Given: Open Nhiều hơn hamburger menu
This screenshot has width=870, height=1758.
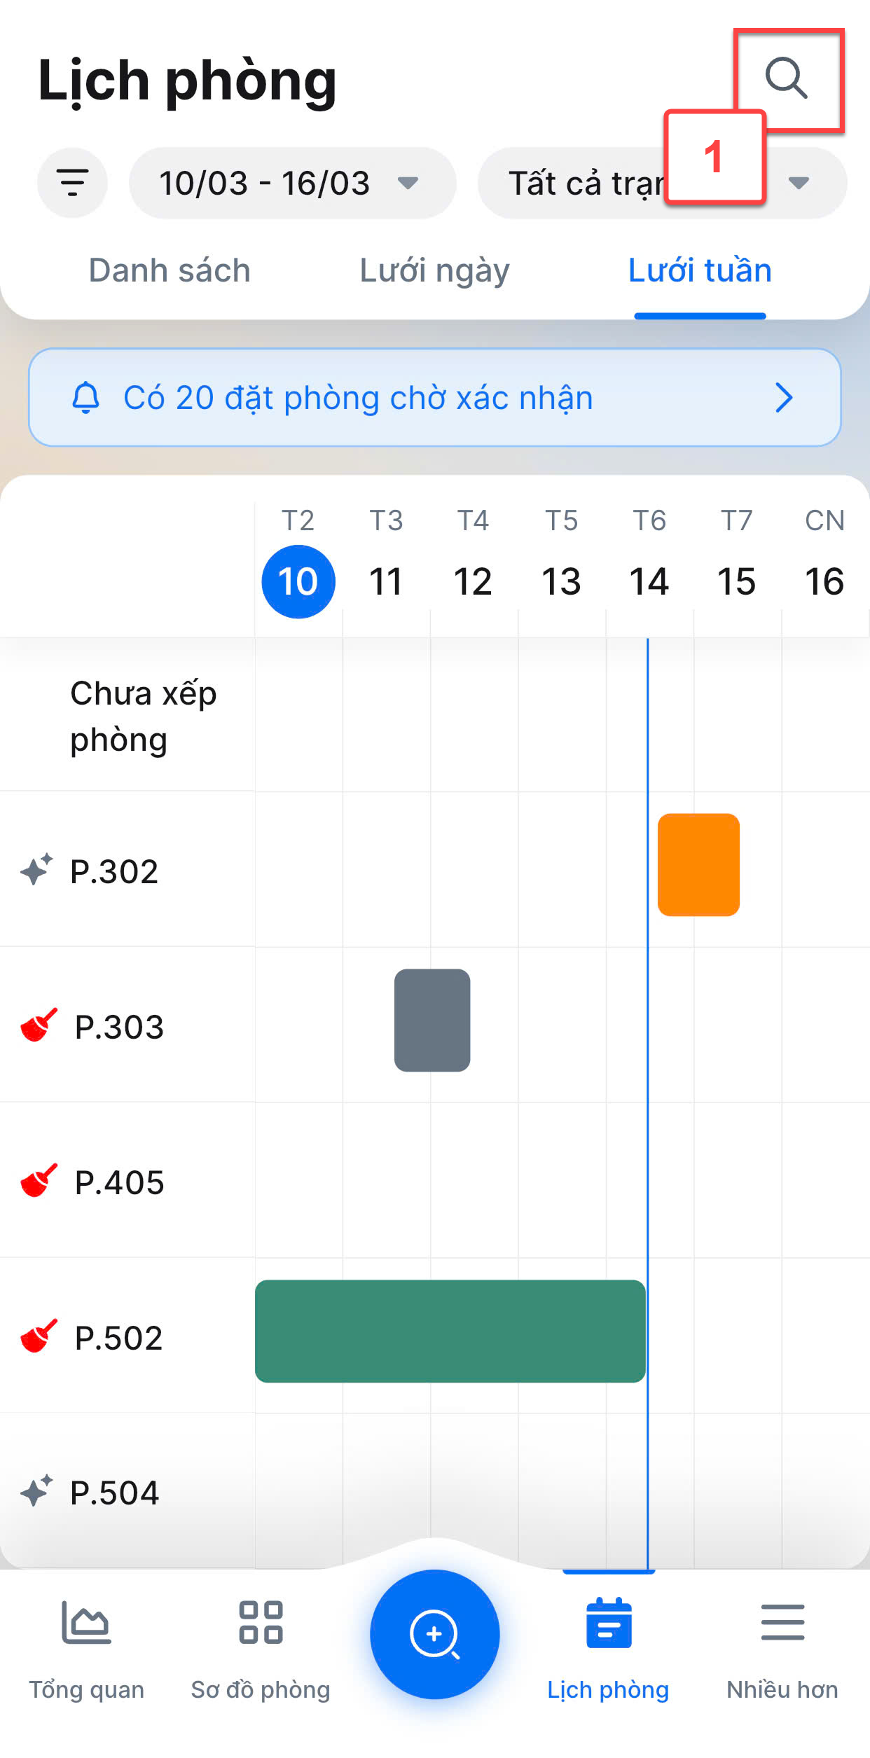Looking at the screenshot, I should [x=782, y=1622].
